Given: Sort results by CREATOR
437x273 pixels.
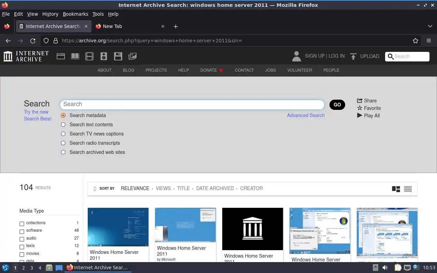Looking at the screenshot, I should point(251,188).
